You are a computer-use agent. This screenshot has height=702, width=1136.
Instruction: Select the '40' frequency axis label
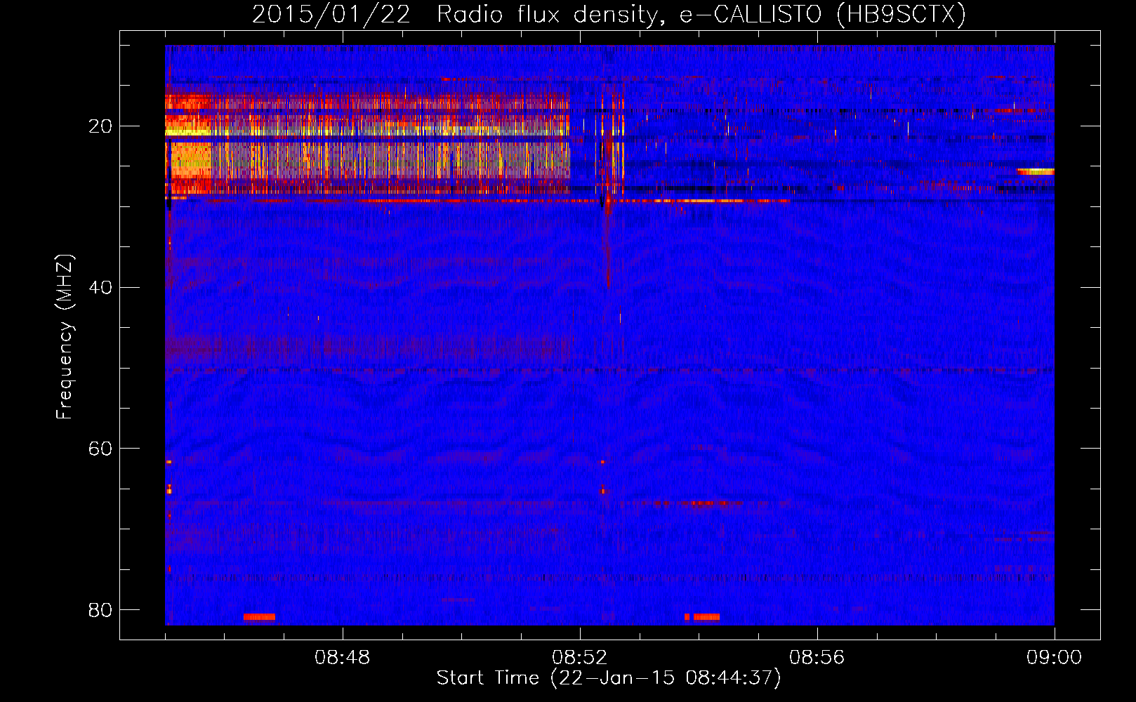point(100,287)
